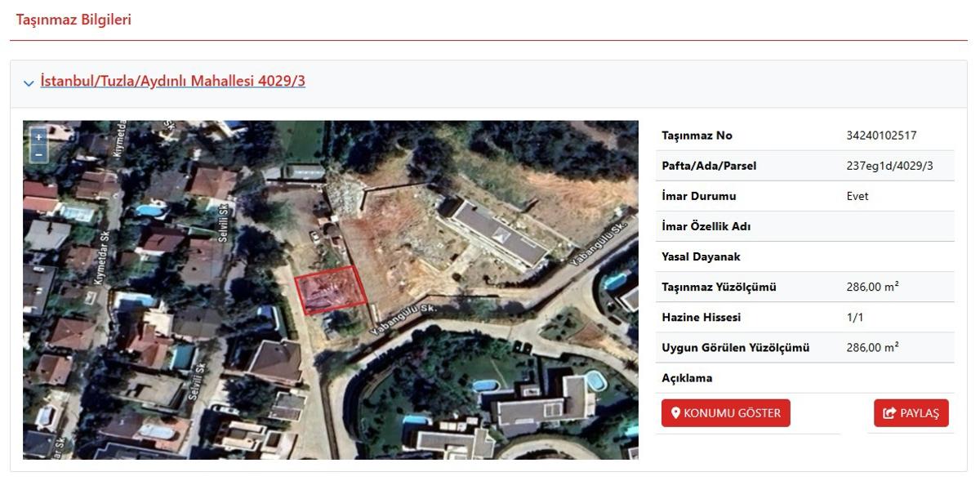
Task: Click the Pafta/Ada/Parsel value 237eg1d/4029/3
Action: (x=889, y=166)
